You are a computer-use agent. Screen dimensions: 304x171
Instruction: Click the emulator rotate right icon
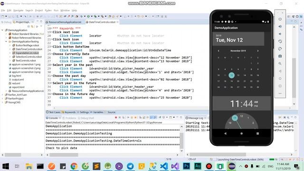(280, 48)
